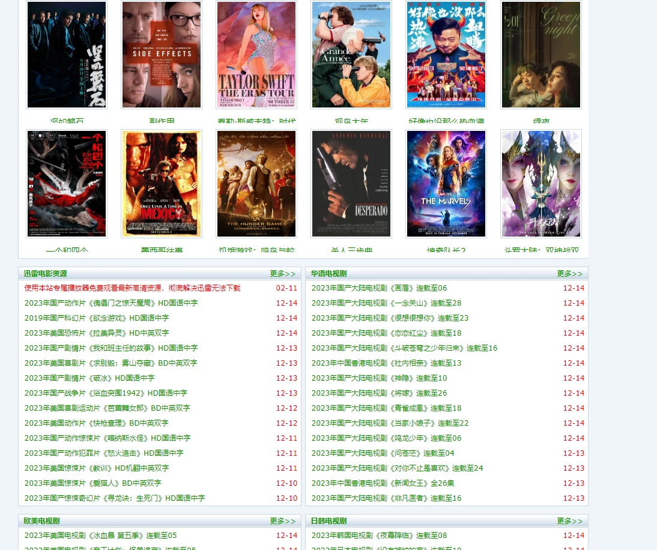Image resolution: width=657 pixels, height=550 pixels.
Task: Open the Hunger Games Songbirds Snakes poster
Action: 256,183
